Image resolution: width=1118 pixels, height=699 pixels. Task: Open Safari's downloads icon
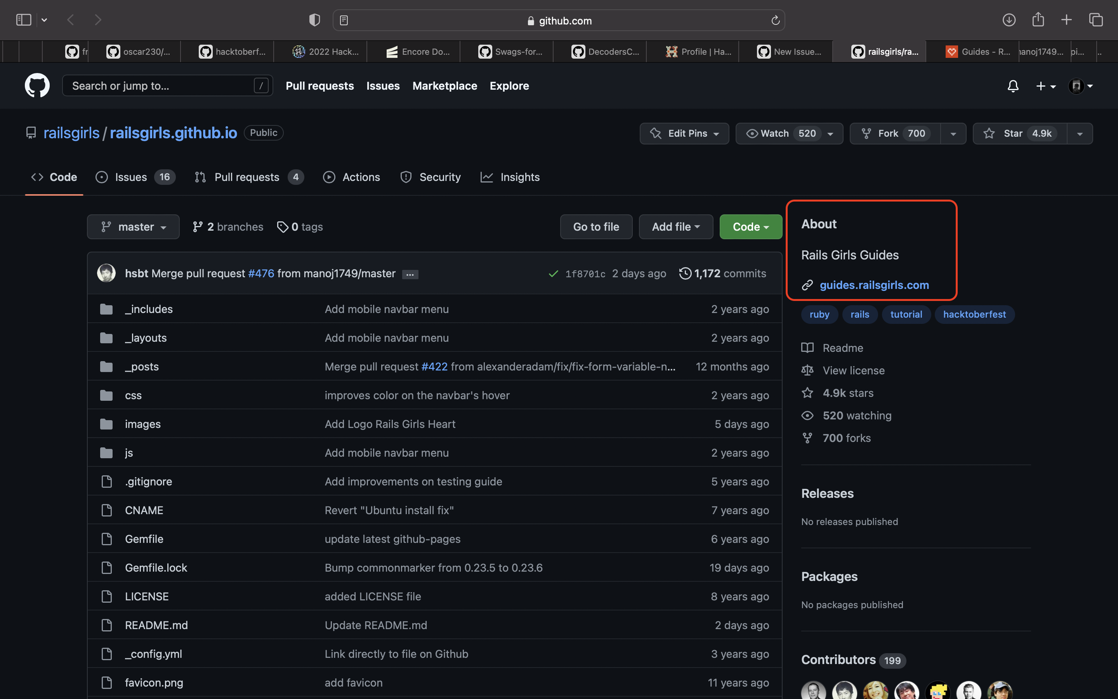point(1009,20)
